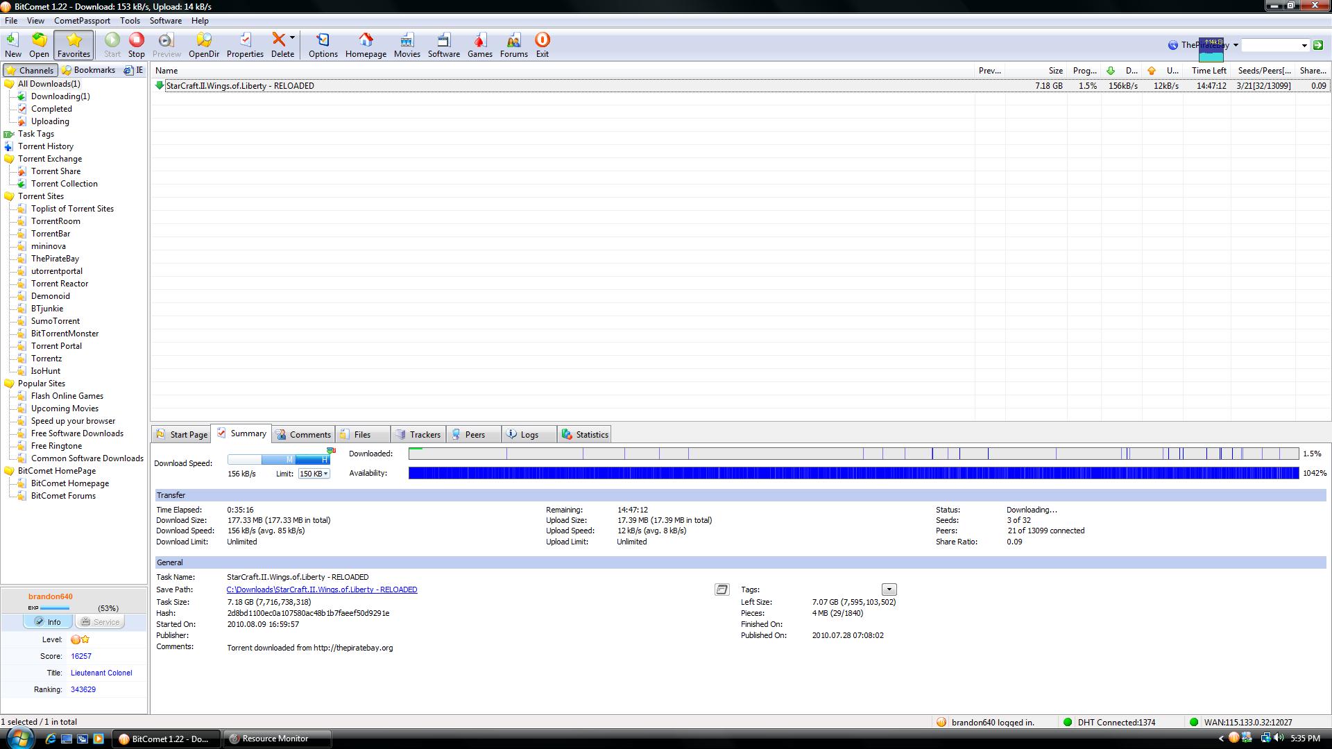Click the Exit toolbar icon

coord(543,45)
